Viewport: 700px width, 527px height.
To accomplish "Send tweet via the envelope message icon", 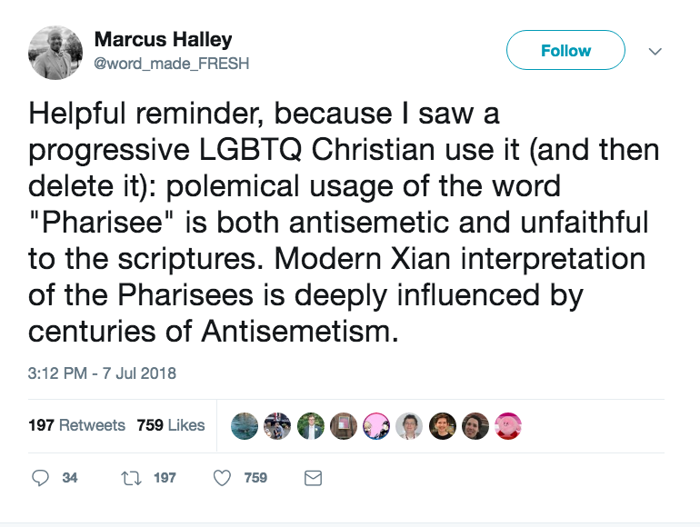I will click(x=313, y=477).
